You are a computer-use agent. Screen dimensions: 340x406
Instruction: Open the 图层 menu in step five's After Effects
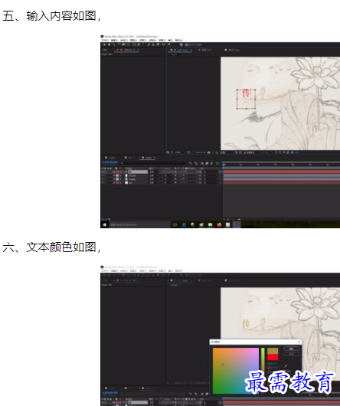click(x=133, y=41)
